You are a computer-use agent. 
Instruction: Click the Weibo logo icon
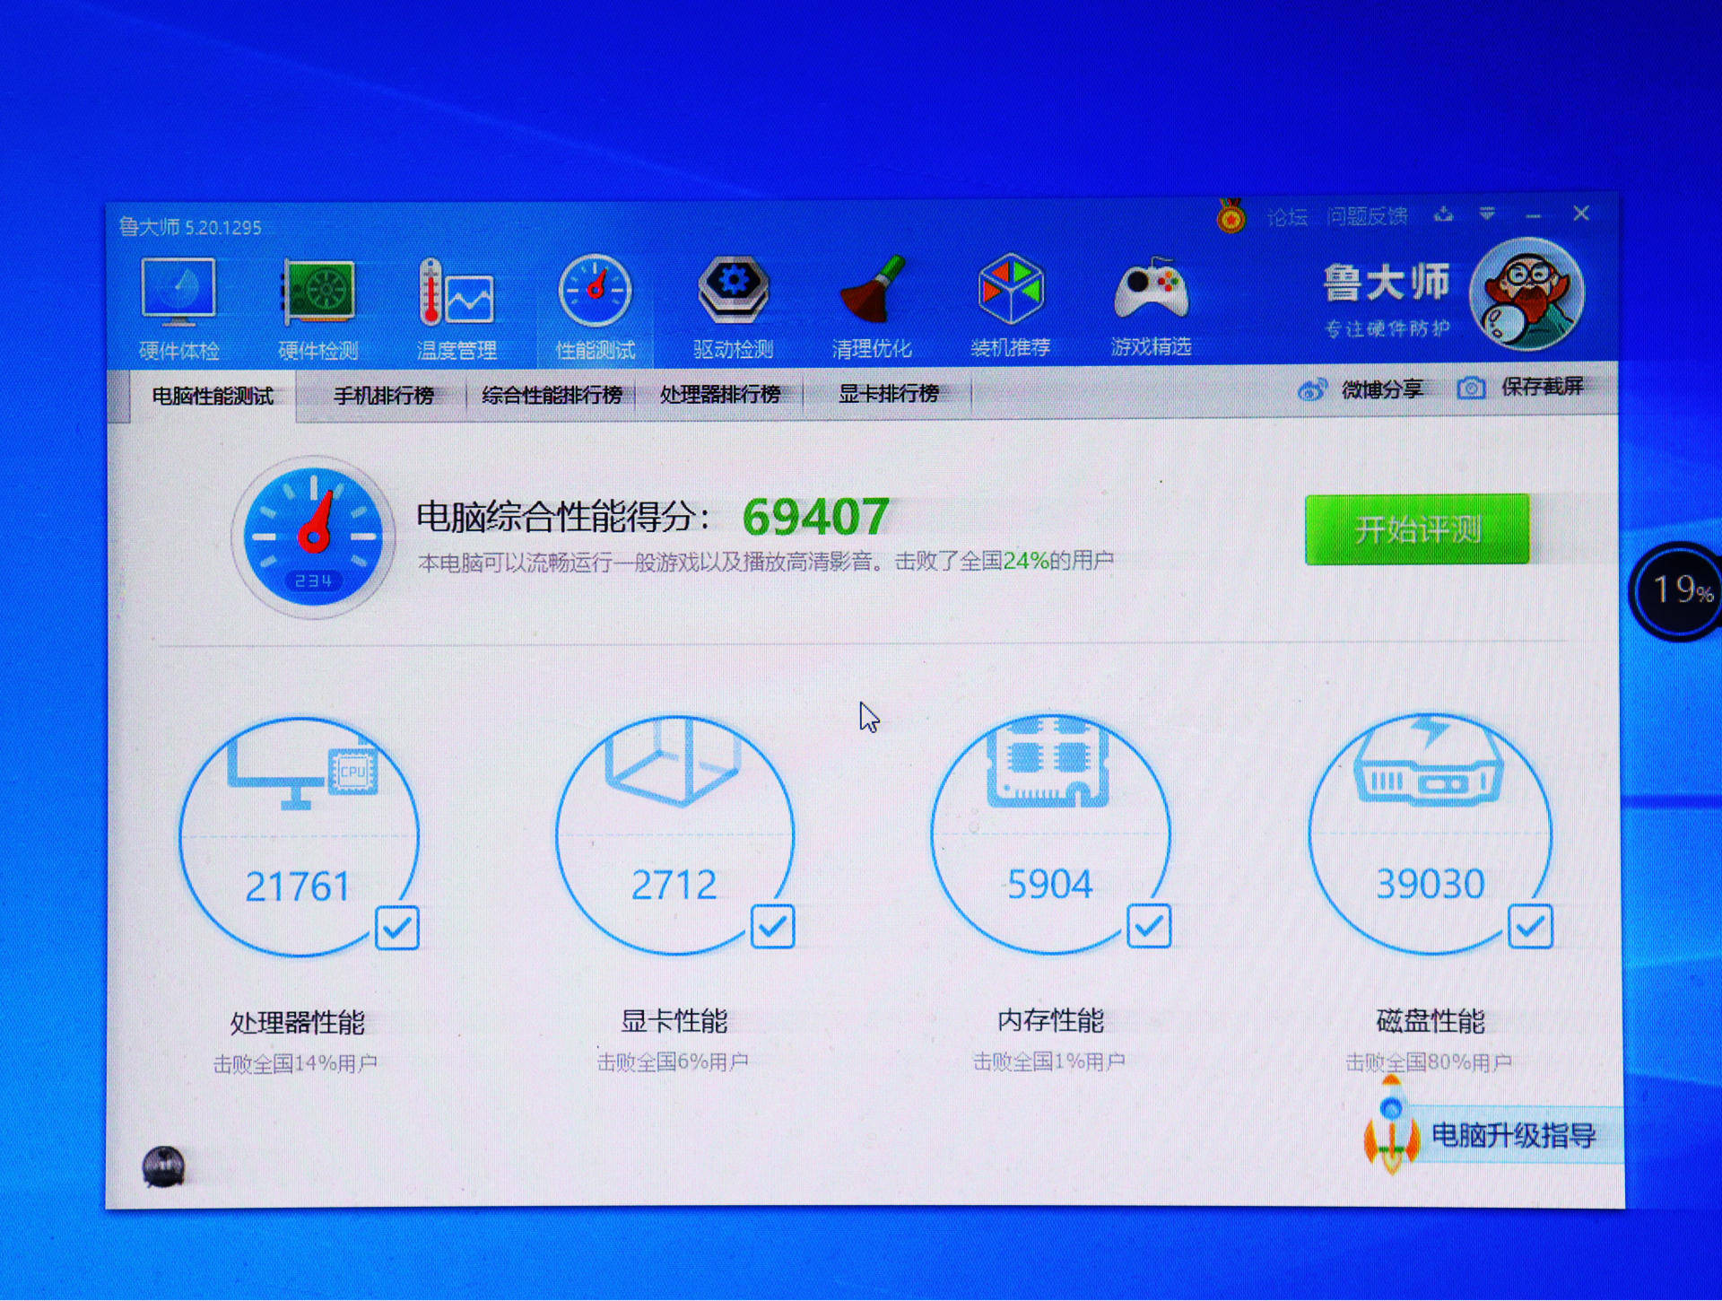(1312, 390)
